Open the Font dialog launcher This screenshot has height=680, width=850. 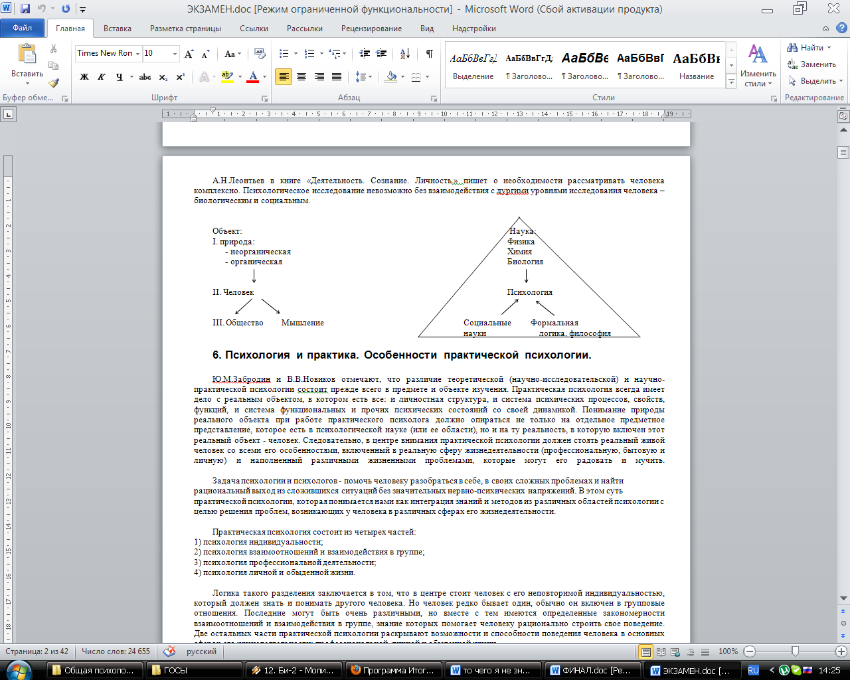click(264, 98)
